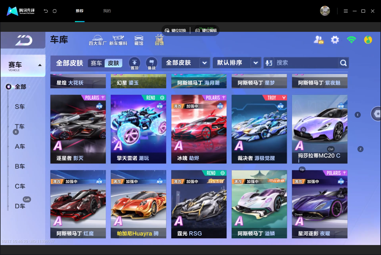Open the in-game settings gear
This screenshot has width=381, height=255.
(335, 40)
